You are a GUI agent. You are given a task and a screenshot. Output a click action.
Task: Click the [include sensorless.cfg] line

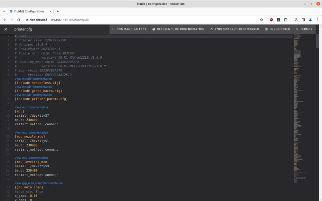[37, 83]
